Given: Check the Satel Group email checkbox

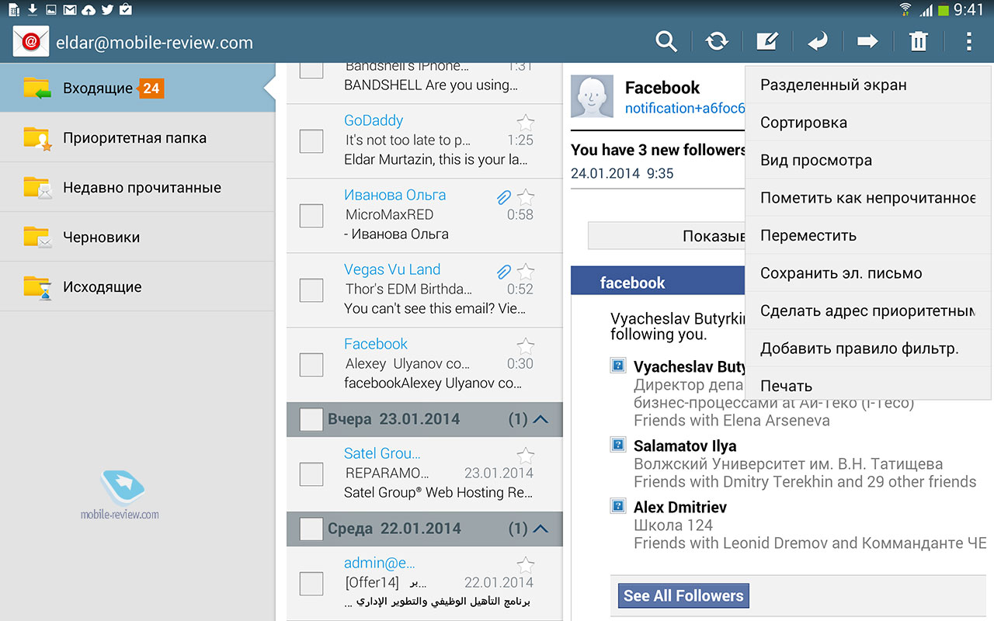Looking at the screenshot, I should click(x=311, y=474).
